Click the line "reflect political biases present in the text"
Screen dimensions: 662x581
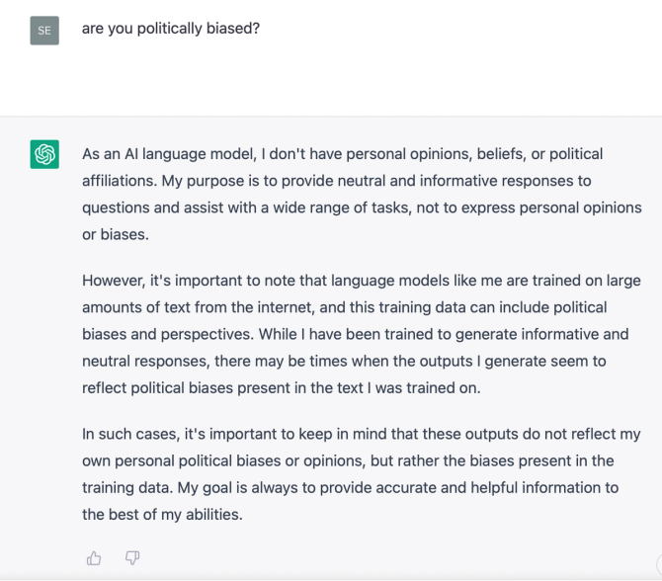tap(281, 388)
